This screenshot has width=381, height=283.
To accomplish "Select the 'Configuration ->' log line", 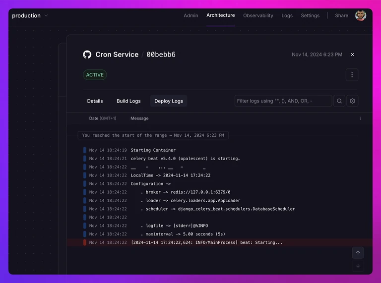I will (x=220, y=184).
